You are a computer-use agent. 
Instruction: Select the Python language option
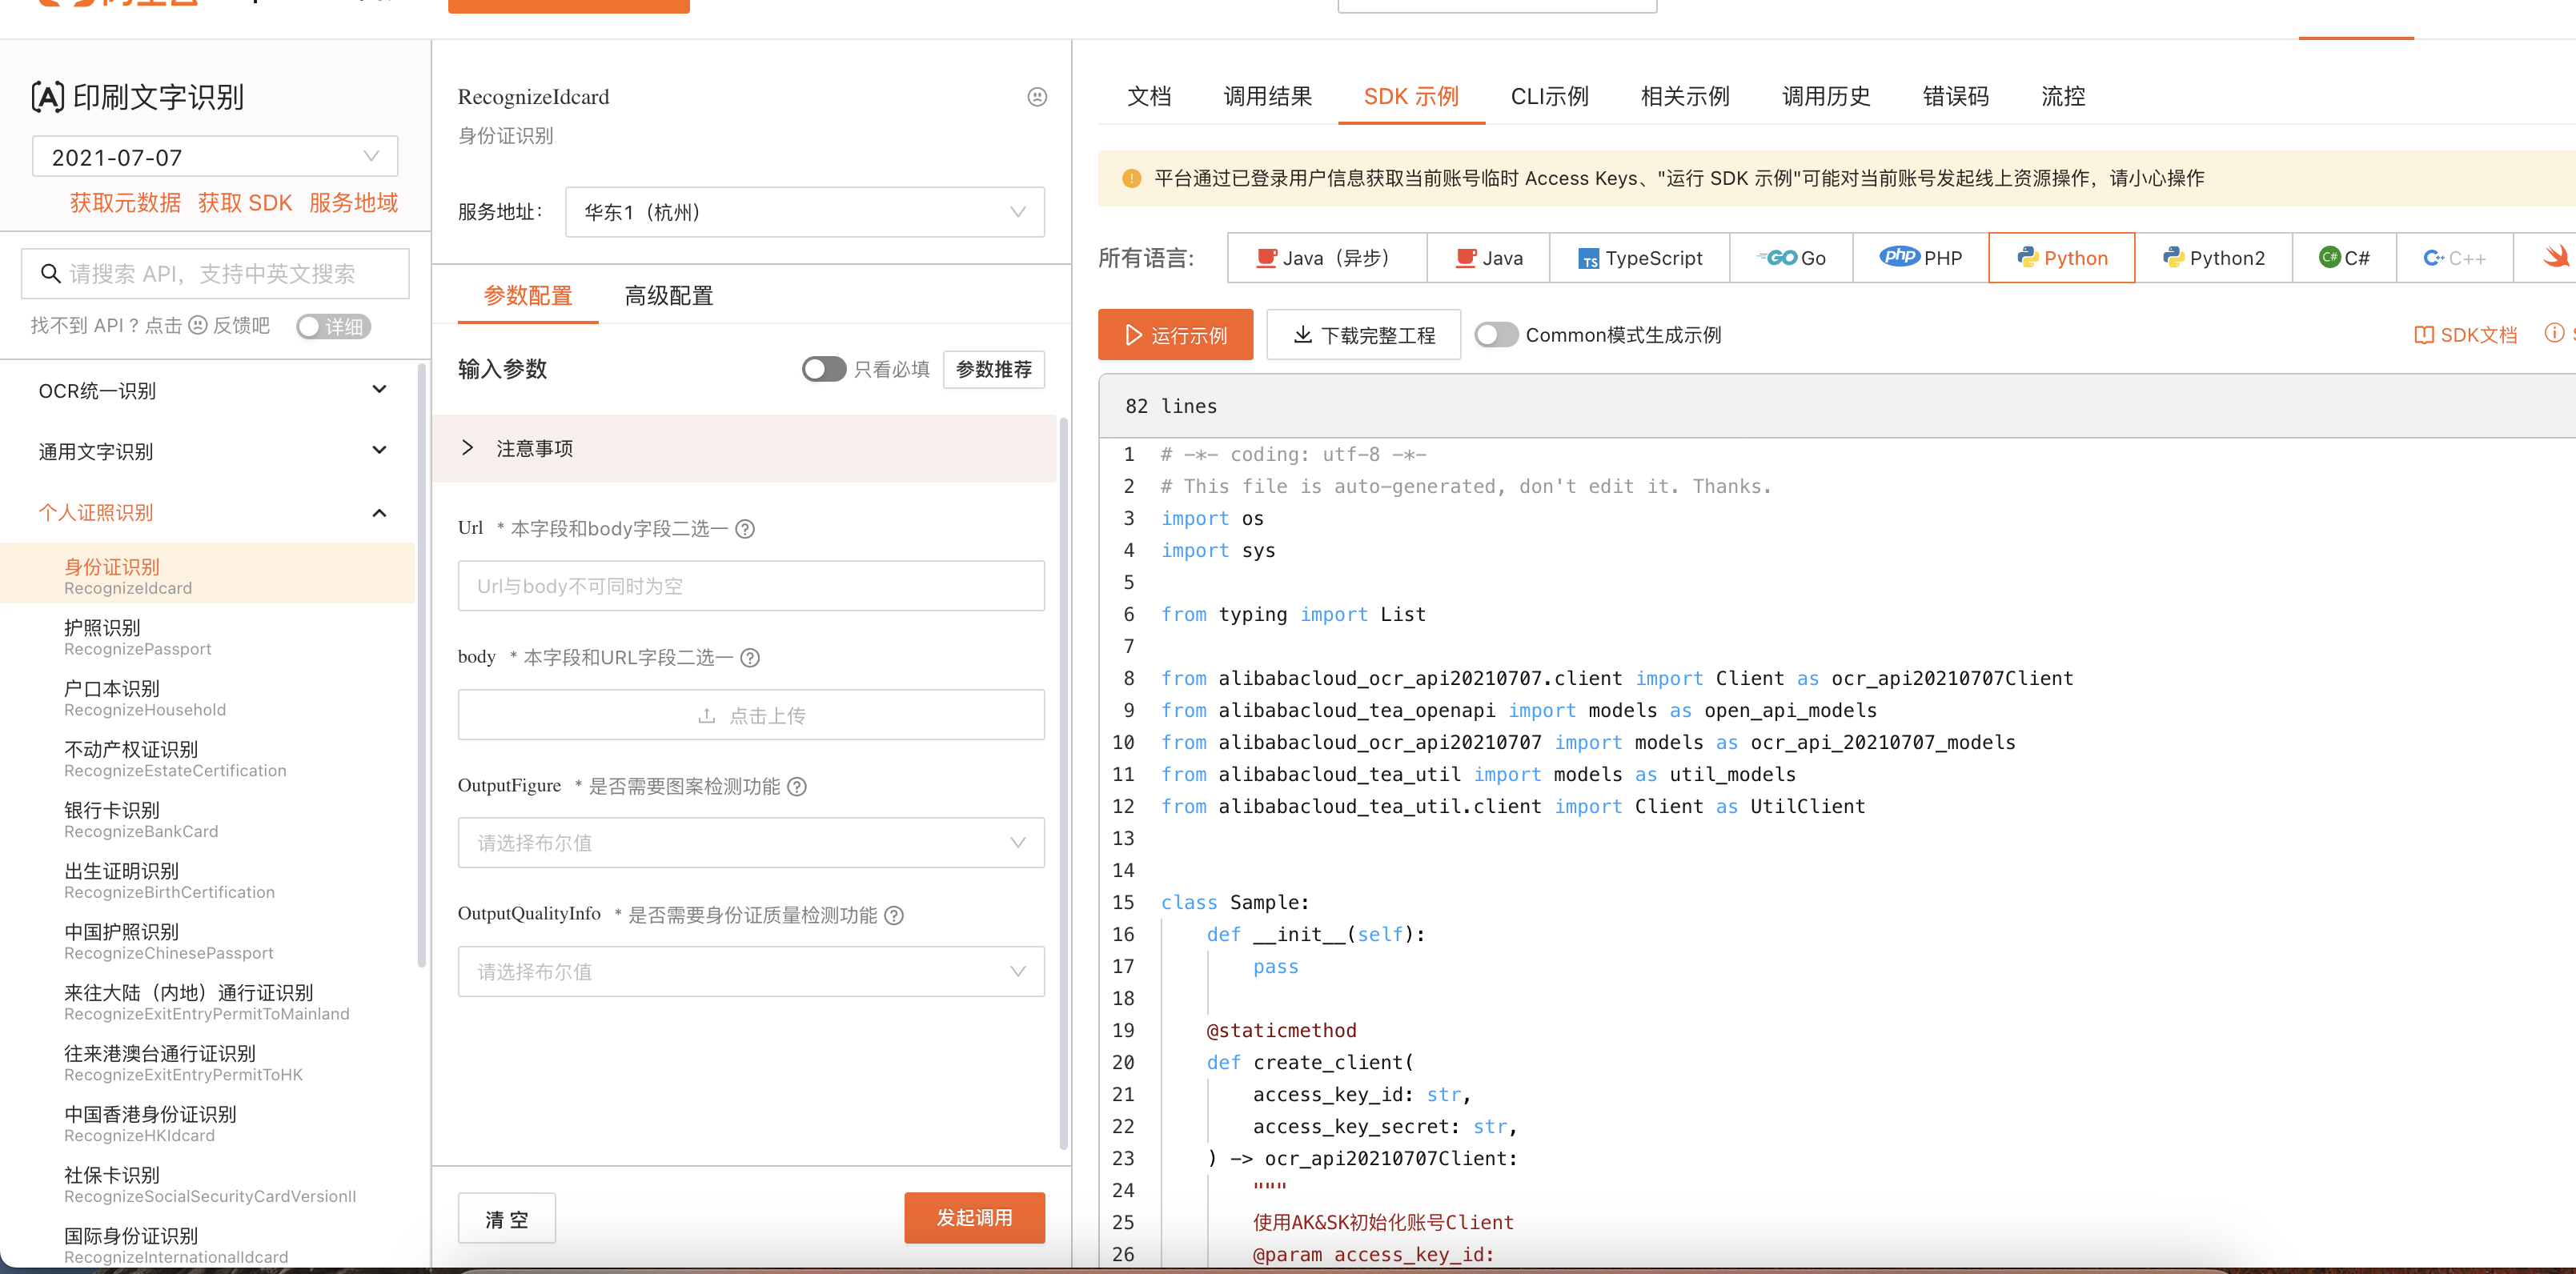[2062, 258]
